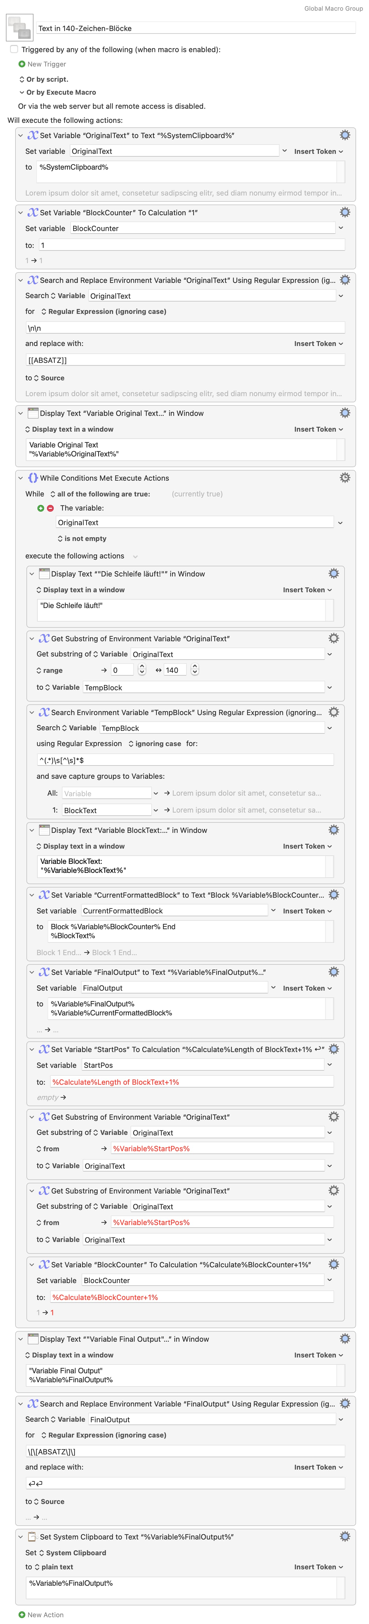Screen dimensions: 369x1624
Task: Collapse the While Conditions Met Execute Actions block
Action: point(21,478)
